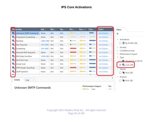Image resolution: width=153 pixels, height=118 pixels.
Task: Switch to the Details tab
Action: 17,80
